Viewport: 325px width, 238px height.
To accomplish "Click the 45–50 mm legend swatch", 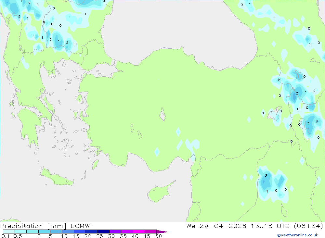I will click(x=150, y=232).
